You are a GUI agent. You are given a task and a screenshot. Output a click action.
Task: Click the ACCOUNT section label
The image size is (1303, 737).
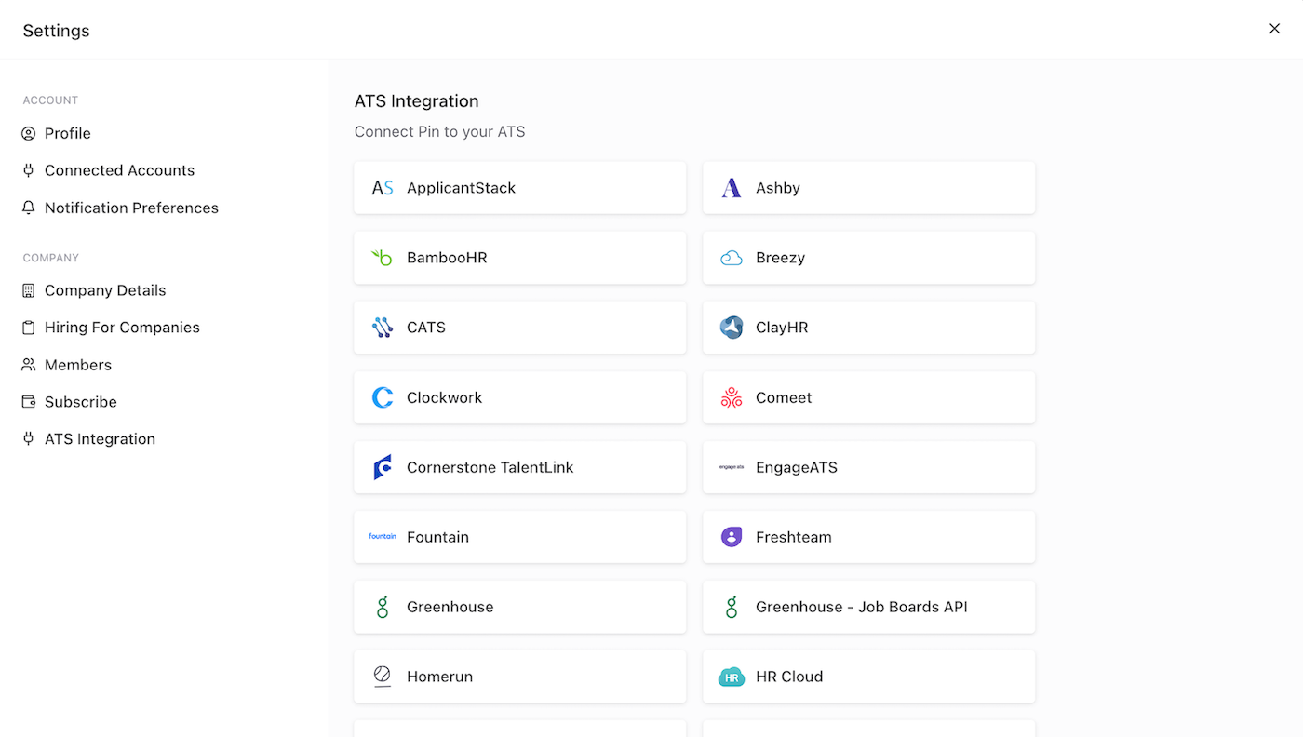(50, 100)
